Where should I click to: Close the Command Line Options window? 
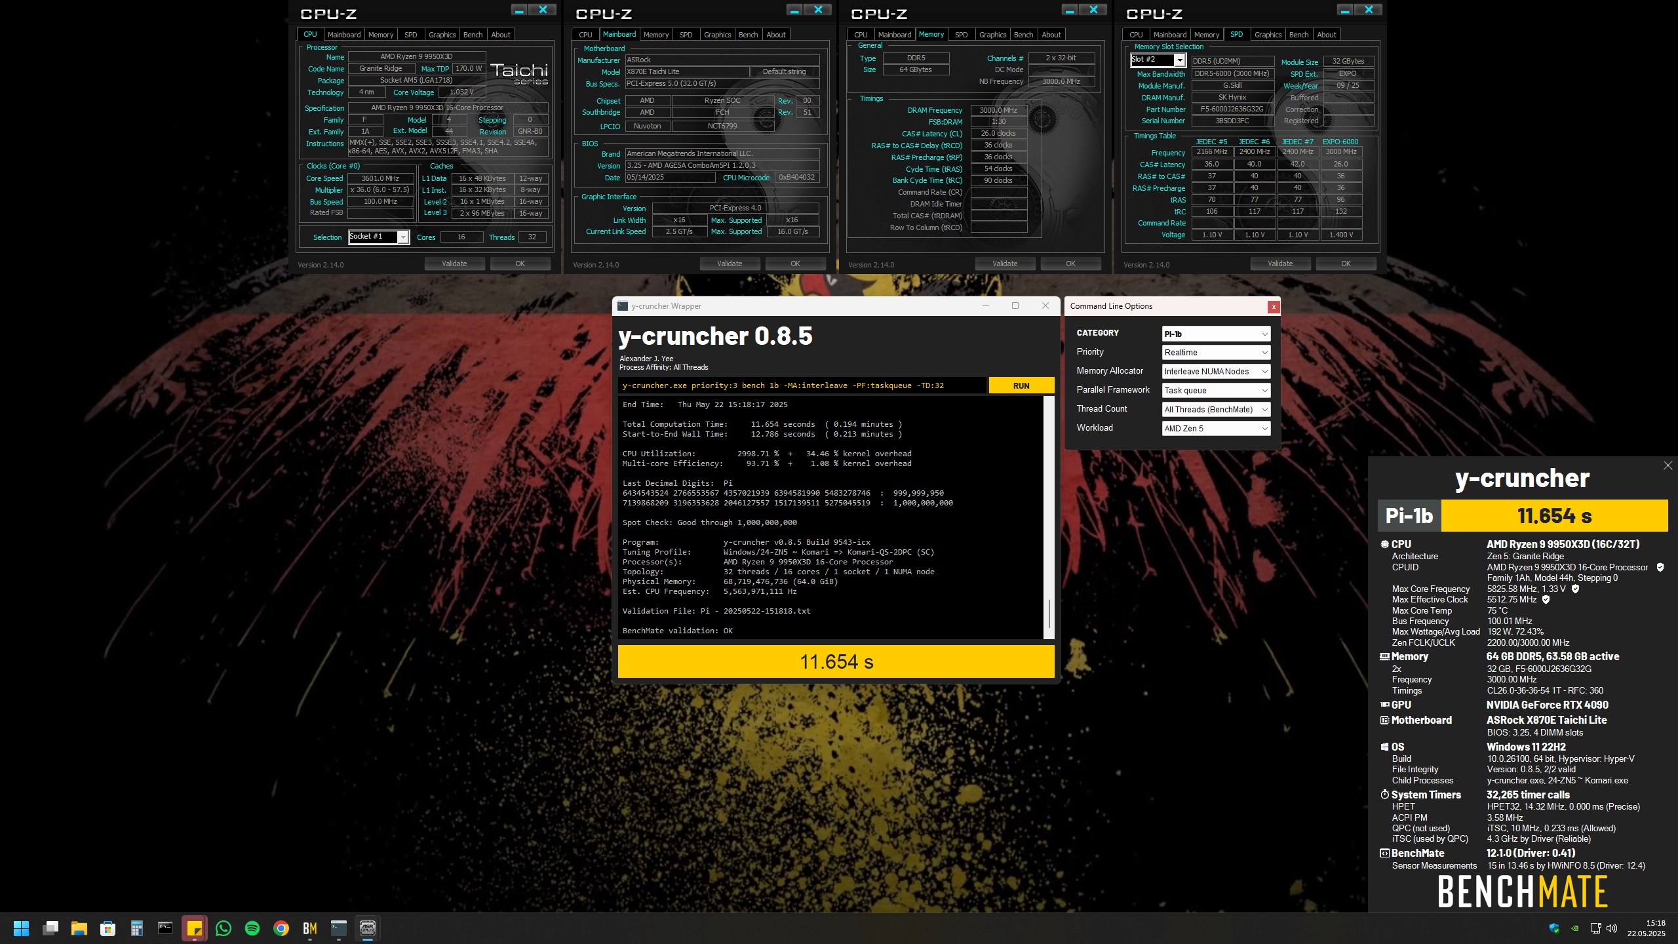coord(1273,307)
